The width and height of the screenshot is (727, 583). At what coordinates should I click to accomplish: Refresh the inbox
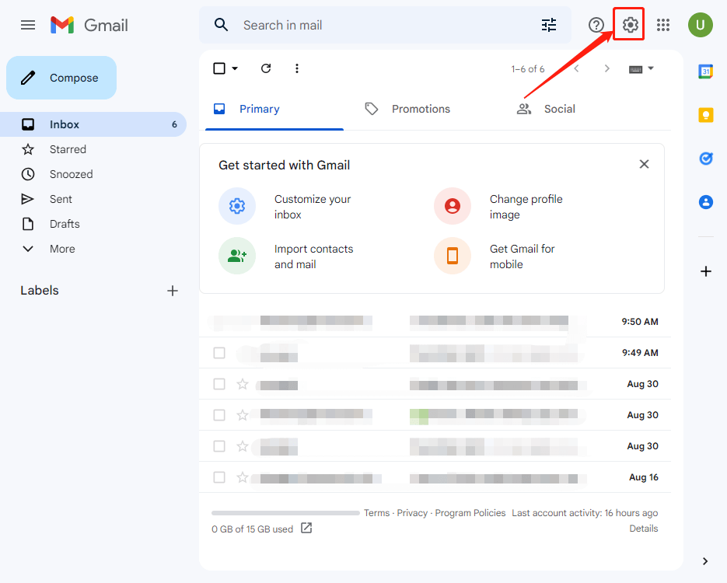(266, 68)
